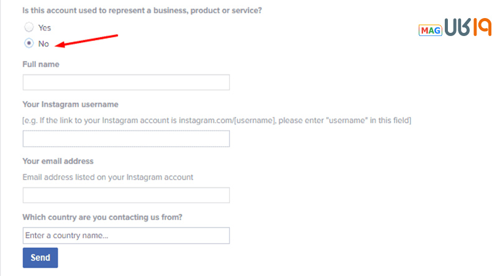This screenshot has width=497, height=276.
Task: Click the orange part of the logo
Action: [x=483, y=27]
